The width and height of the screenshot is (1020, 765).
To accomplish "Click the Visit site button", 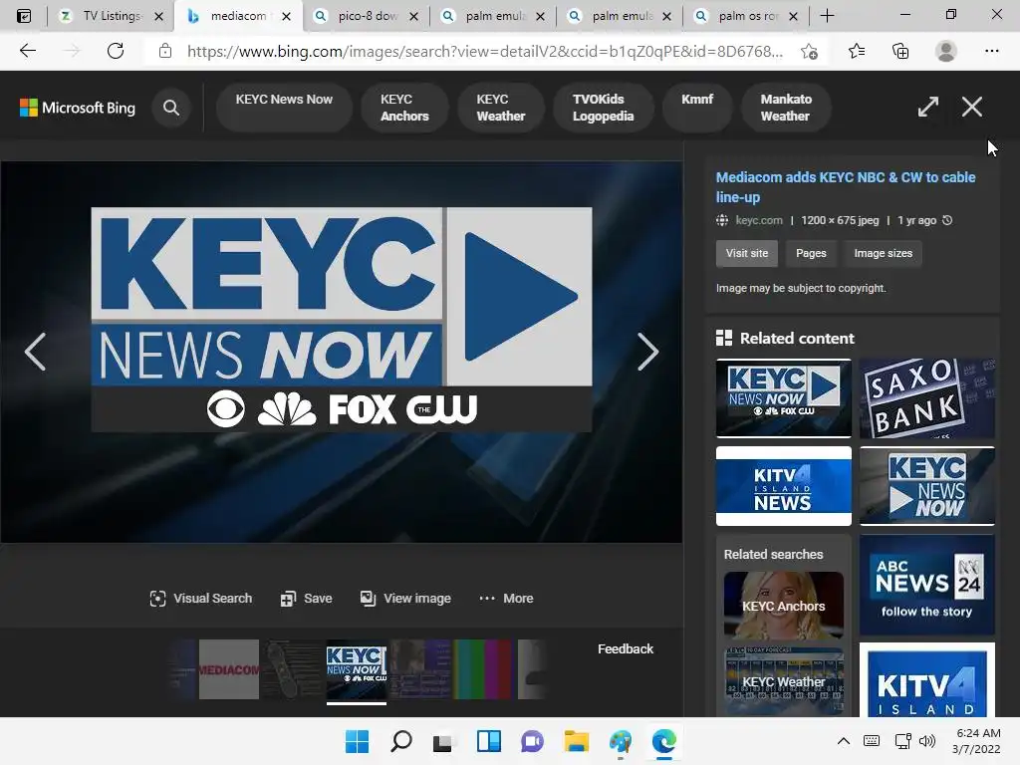I will click(747, 253).
